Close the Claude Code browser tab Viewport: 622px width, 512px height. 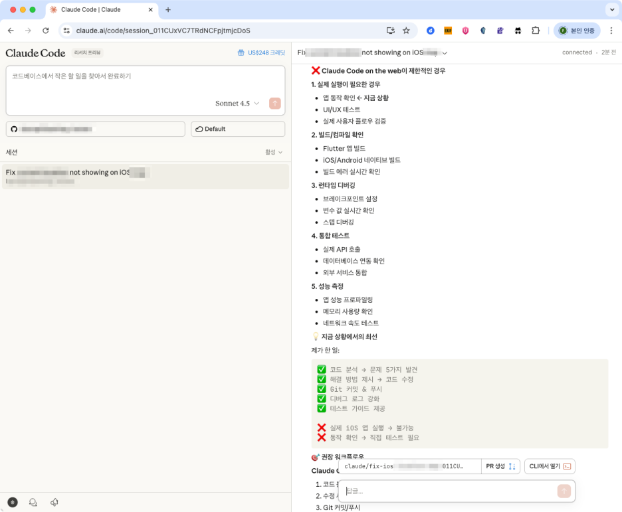click(x=150, y=9)
